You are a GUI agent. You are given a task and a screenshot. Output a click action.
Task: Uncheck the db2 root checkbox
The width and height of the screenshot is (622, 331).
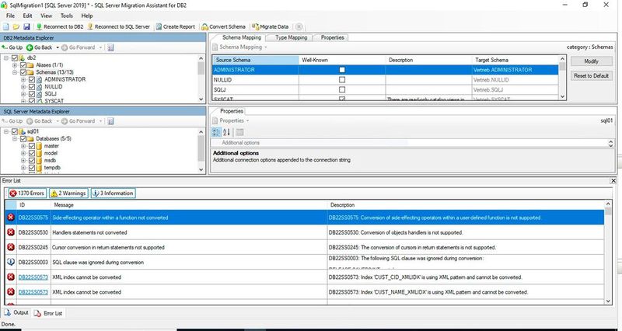(15, 57)
